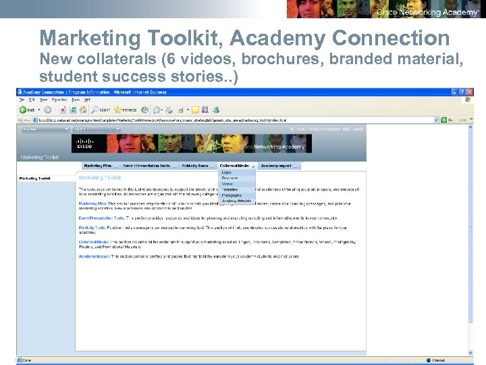Select Logos in Collateral/Media dropdown
This screenshot has height=365, width=486.
tap(237, 172)
